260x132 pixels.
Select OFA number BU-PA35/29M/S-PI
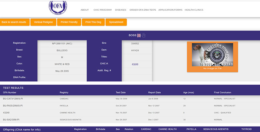[13, 105]
